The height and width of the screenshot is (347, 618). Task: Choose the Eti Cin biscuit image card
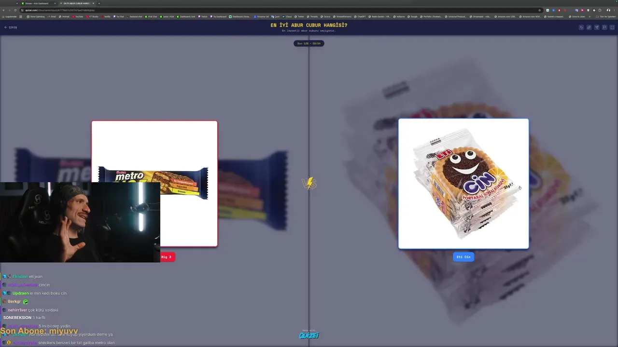(x=463, y=184)
